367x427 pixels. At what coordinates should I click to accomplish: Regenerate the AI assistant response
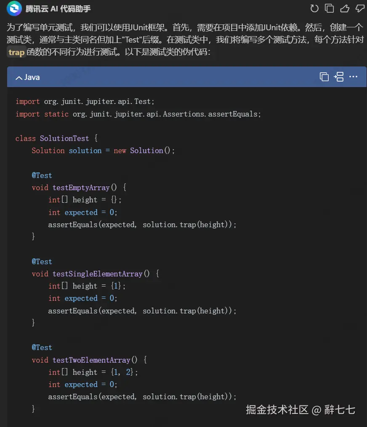pos(314,8)
